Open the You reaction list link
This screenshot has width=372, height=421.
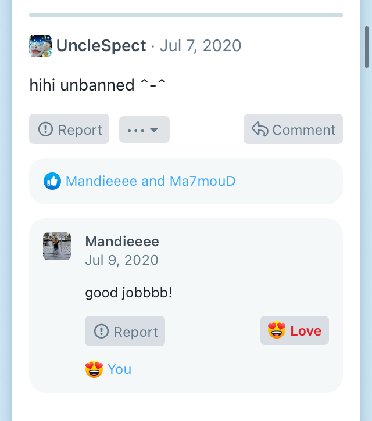pos(120,369)
